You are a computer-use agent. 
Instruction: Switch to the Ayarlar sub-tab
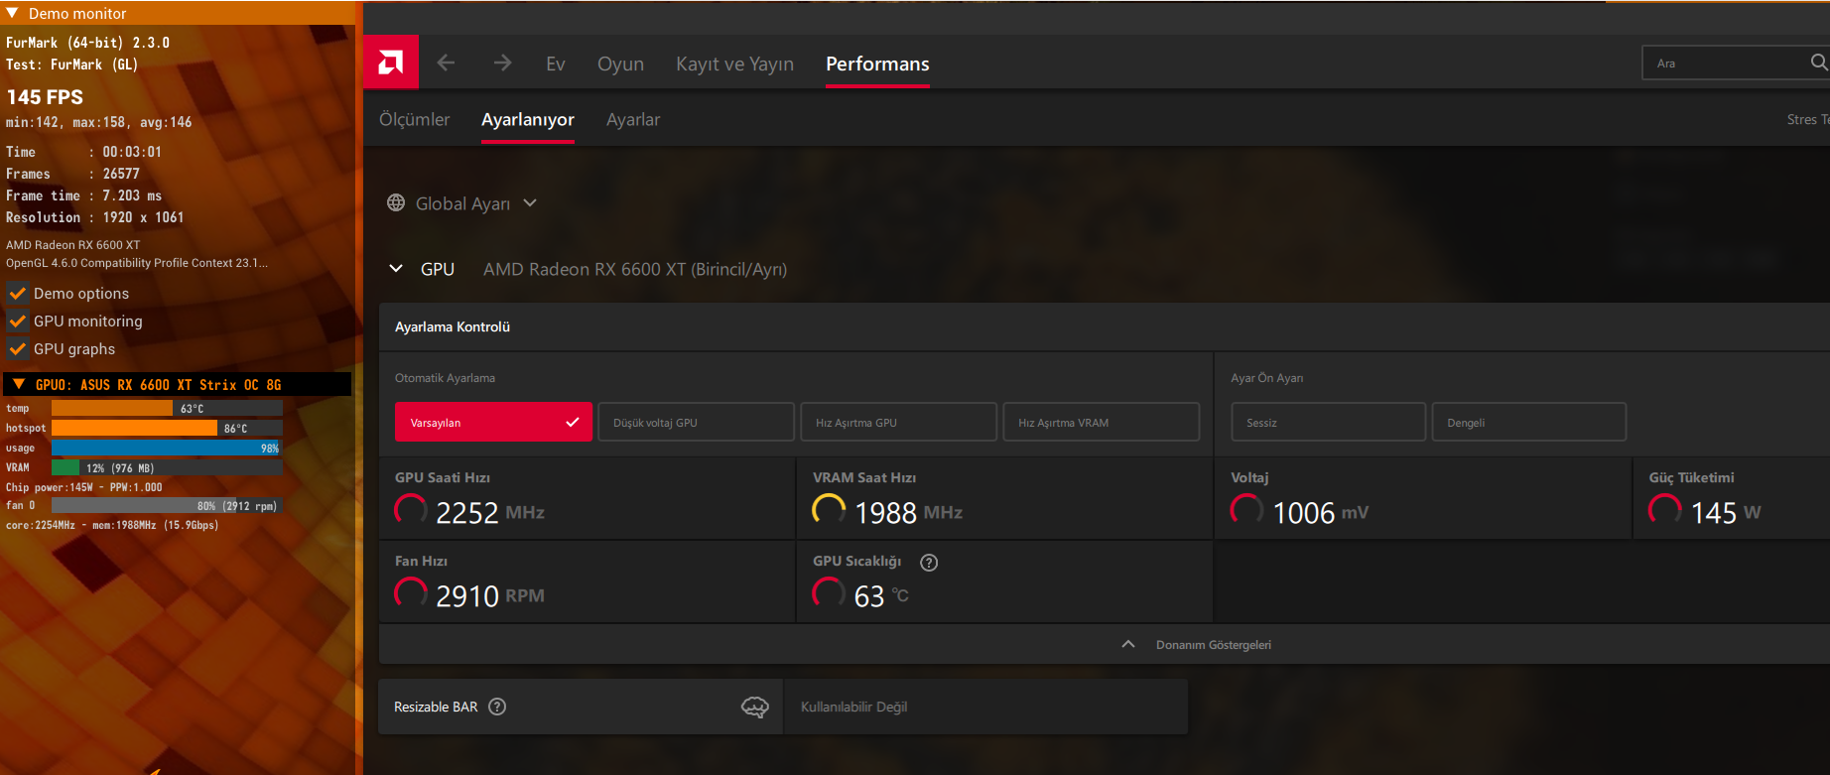pyautogui.click(x=633, y=119)
